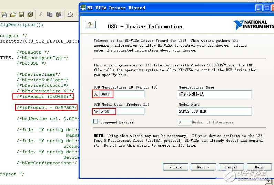Click the Paste clipboard icon
Viewport: 274px width, 185px height.
(59, 15)
